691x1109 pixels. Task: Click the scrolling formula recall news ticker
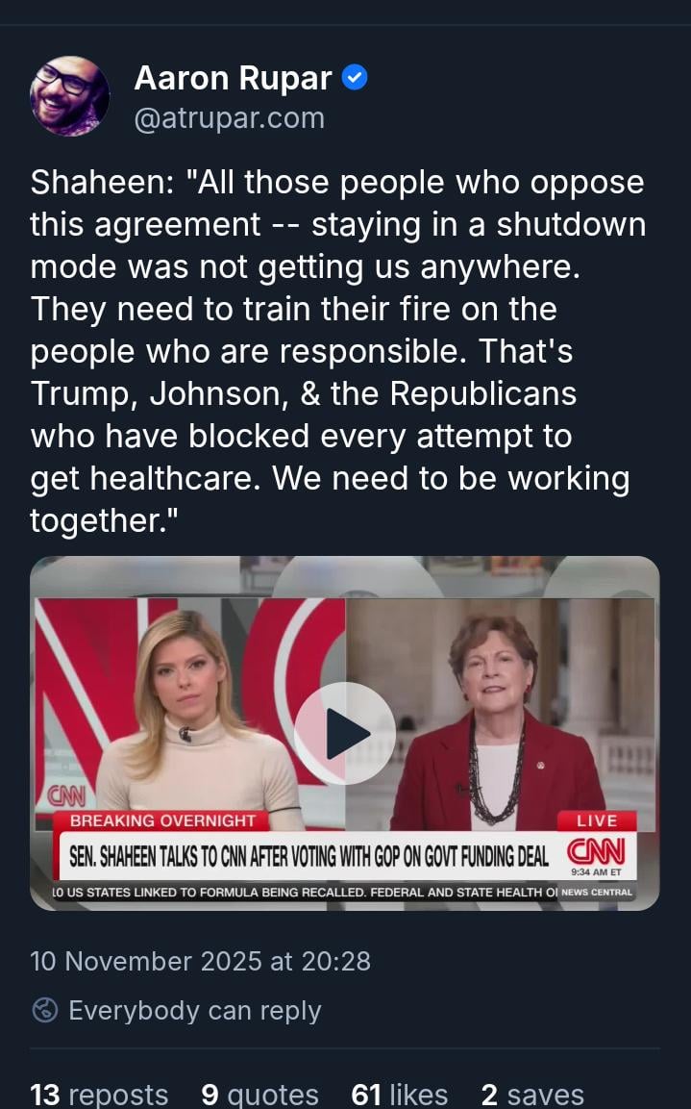point(306,892)
